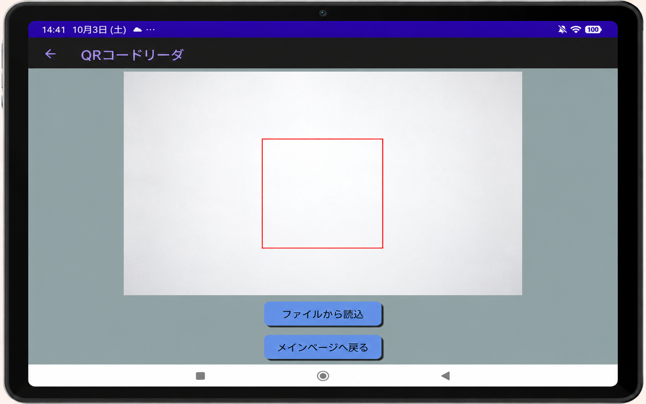The width and height of the screenshot is (646, 404).
Task: Tap the 10月3日 (土) date text
Action: [99, 30]
